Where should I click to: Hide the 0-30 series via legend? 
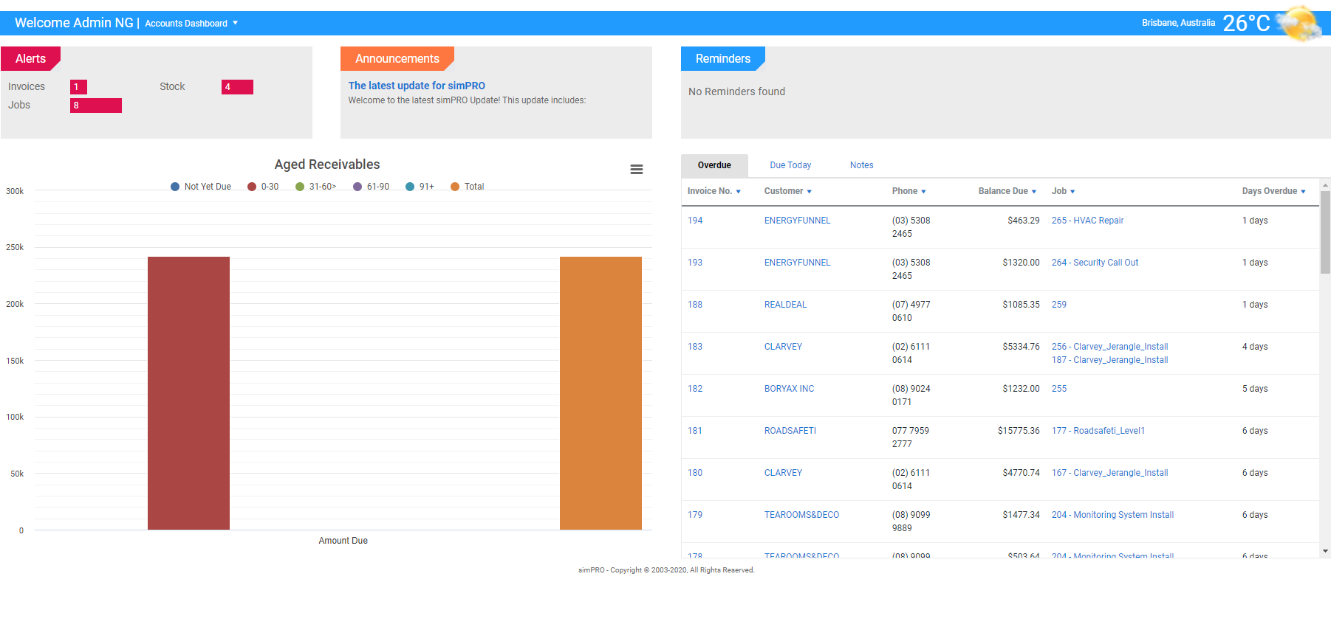(263, 187)
